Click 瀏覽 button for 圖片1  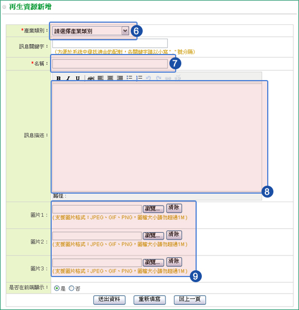click(x=153, y=209)
